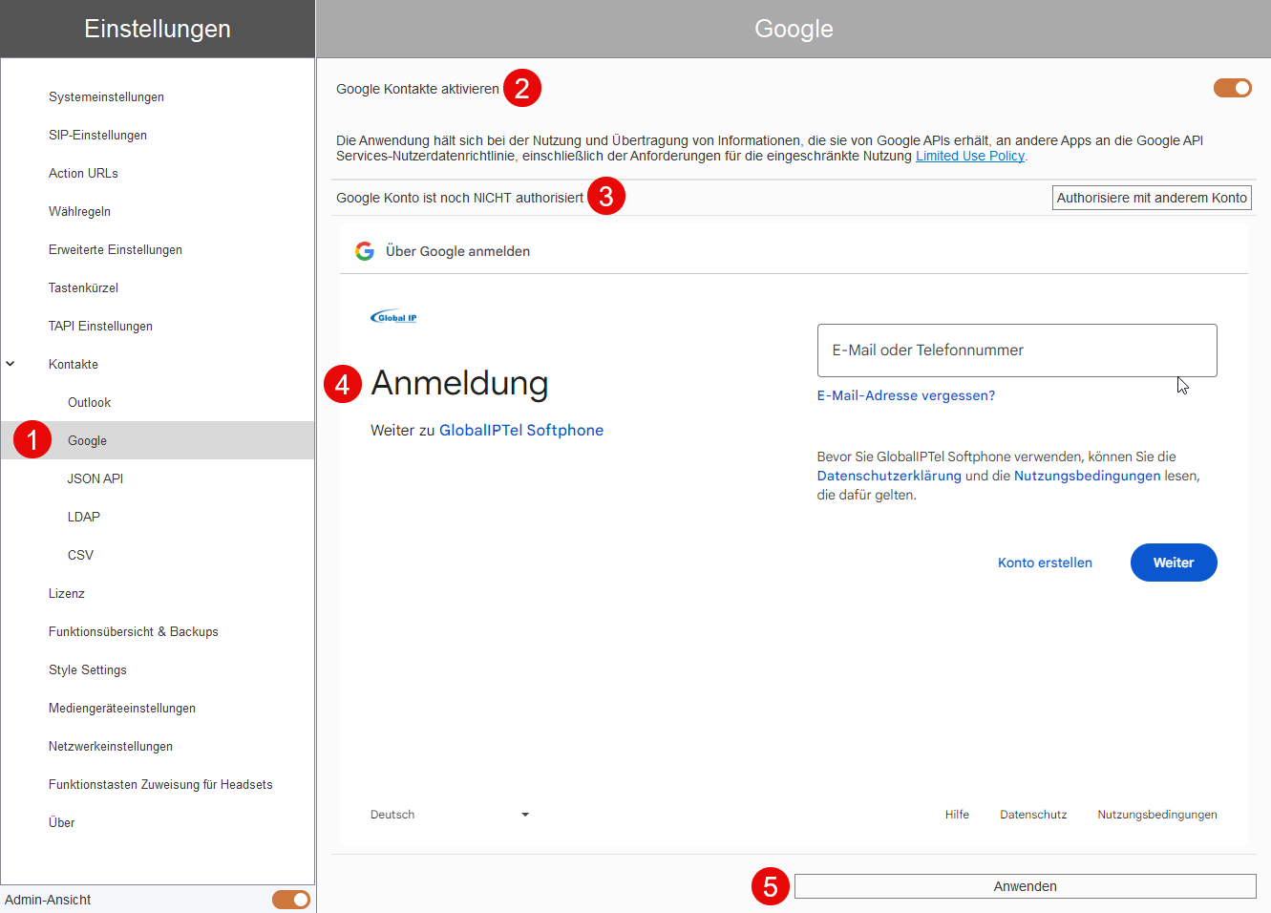Toggle the Admin-Ansicht switch

tap(291, 900)
